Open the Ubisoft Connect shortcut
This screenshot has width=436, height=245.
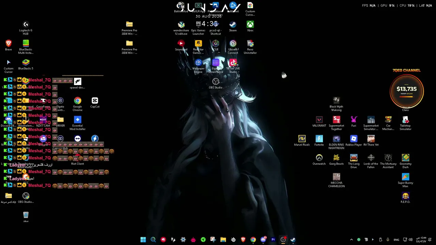point(233,47)
